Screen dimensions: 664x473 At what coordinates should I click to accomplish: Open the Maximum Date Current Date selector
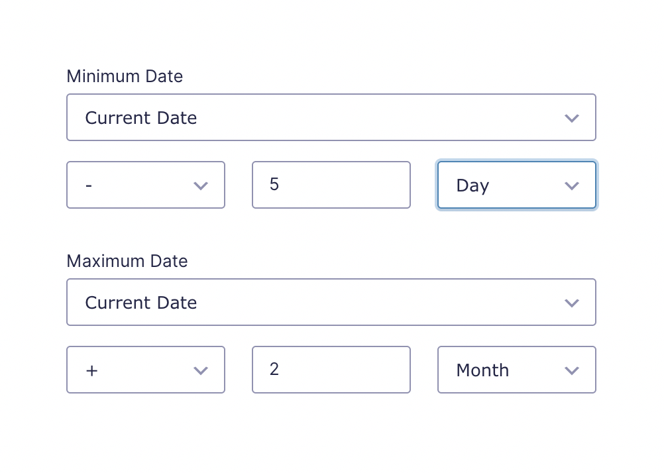[331, 302]
